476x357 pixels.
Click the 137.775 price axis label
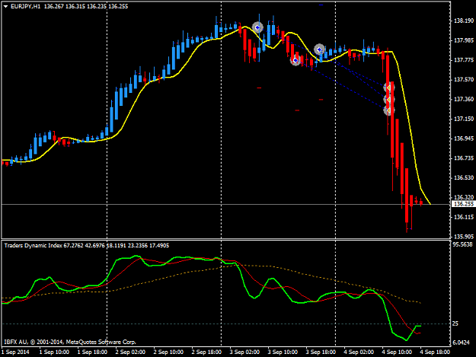[x=464, y=60]
